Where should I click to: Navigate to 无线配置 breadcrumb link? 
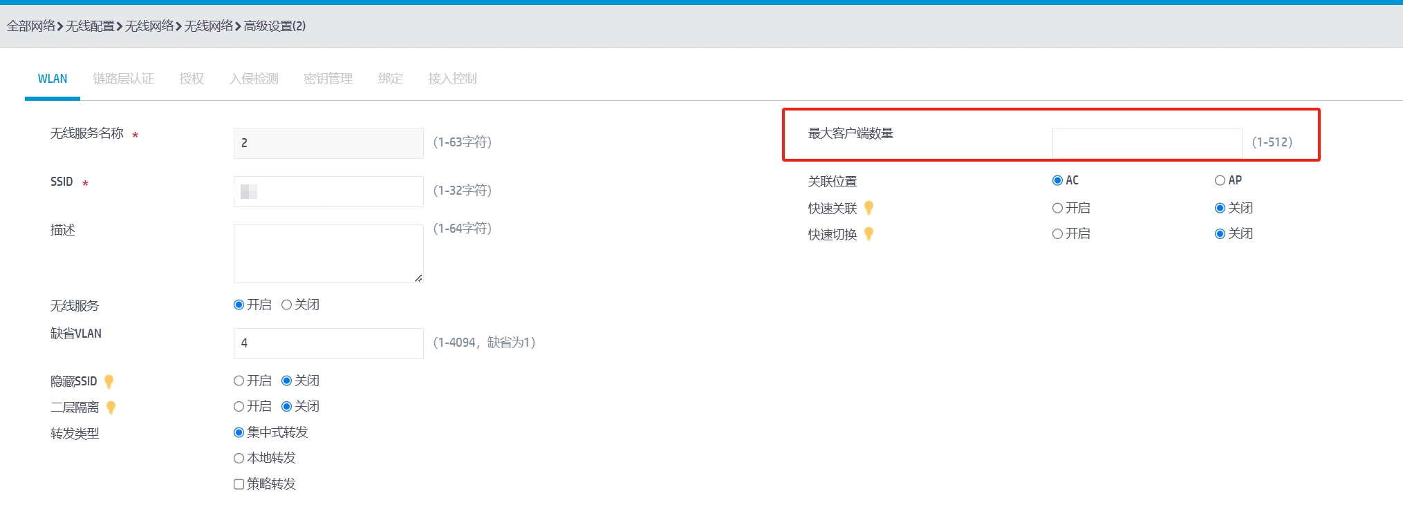90,26
